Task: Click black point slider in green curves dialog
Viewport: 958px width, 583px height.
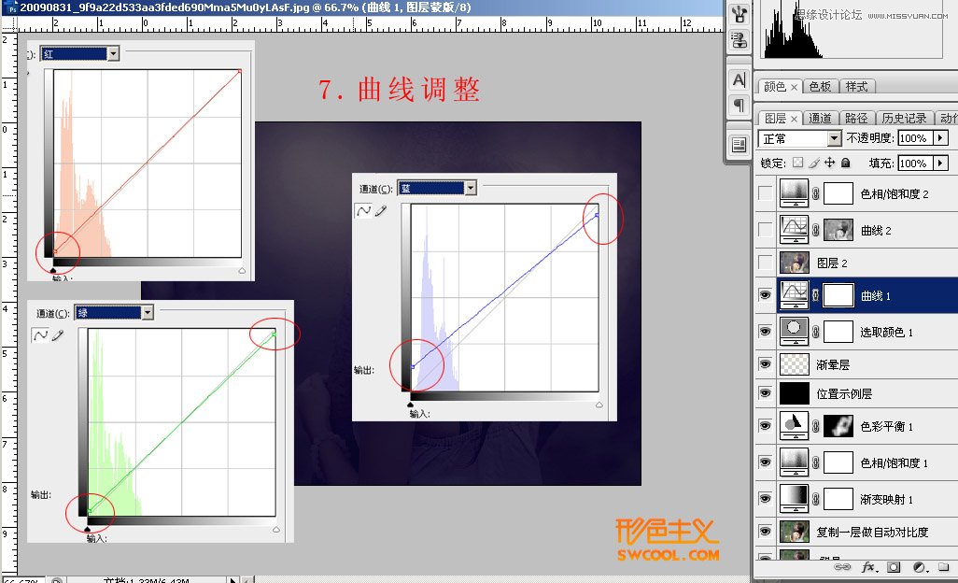Action: pos(87,529)
